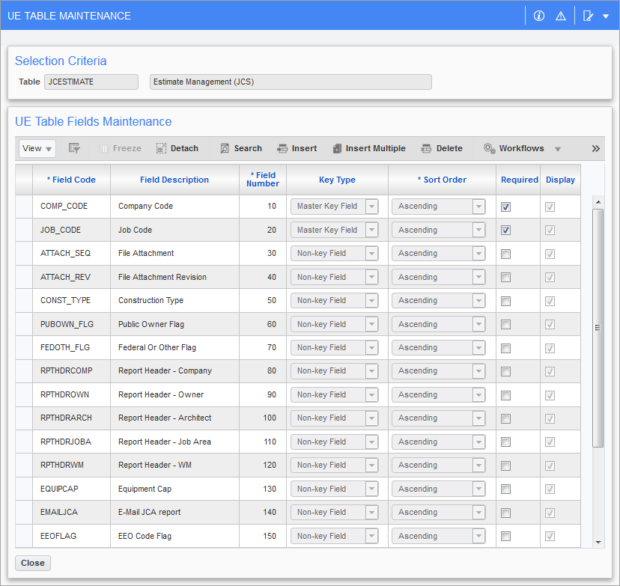Select the RPTHDRJOBA field code cell
620x586 pixels.
(72, 442)
